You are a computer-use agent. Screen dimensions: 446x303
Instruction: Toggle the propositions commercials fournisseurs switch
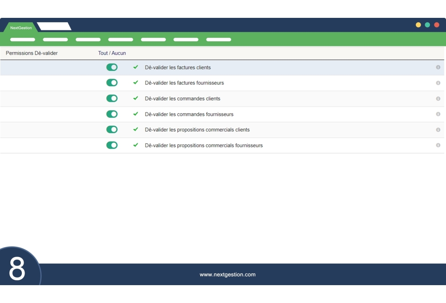(112, 145)
